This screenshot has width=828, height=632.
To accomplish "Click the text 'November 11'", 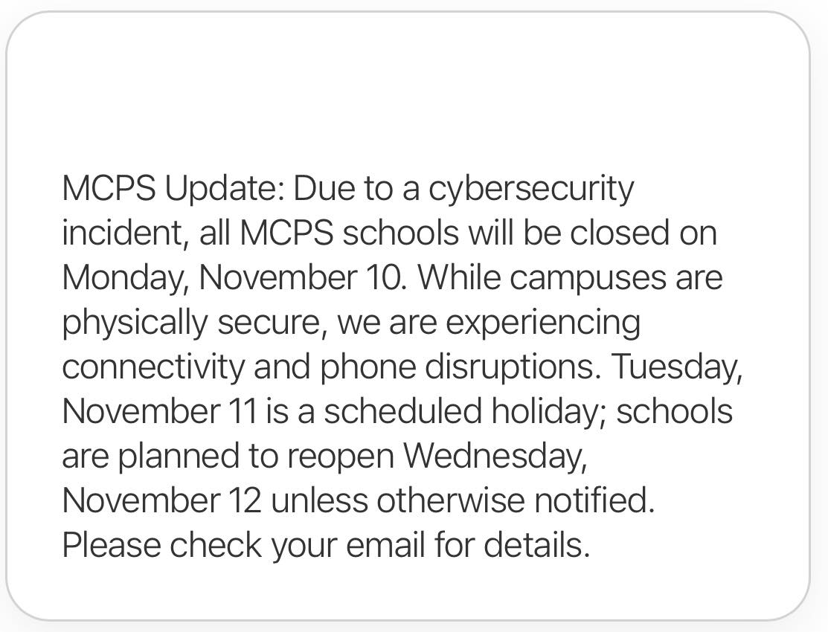I will (x=161, y=411).
